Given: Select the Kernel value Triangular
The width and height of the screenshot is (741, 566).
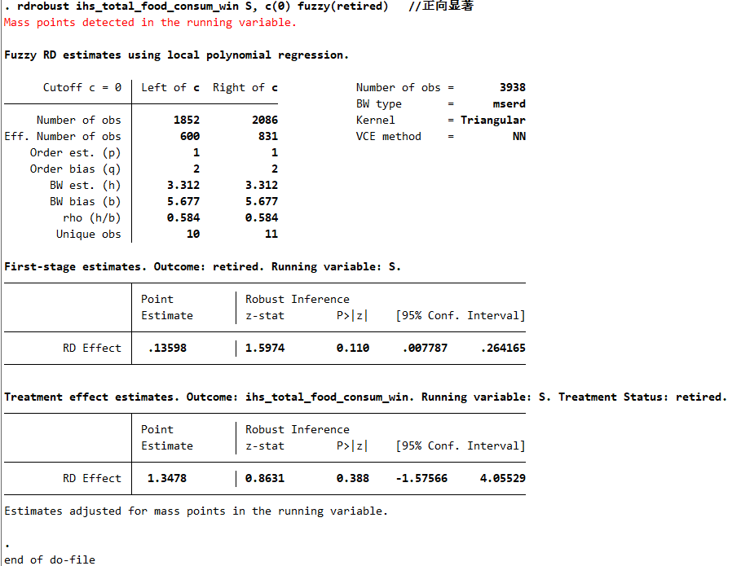Looking at the screenshot, I should pyautogui.click(x=493, y=121).
